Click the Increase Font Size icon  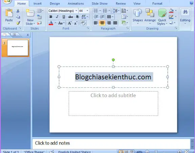coord(69,23)
